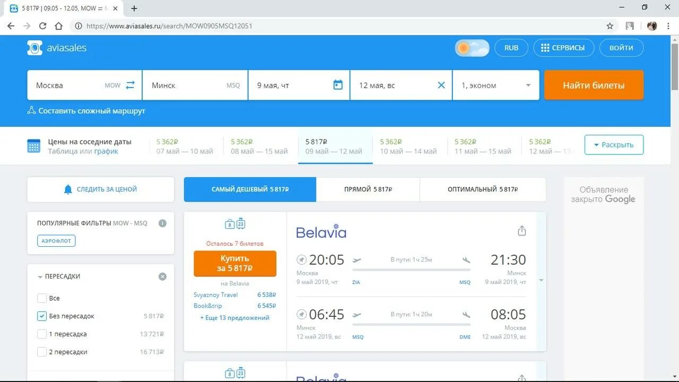
Task: Click Следить за ценой button
Action: (100, 189)
